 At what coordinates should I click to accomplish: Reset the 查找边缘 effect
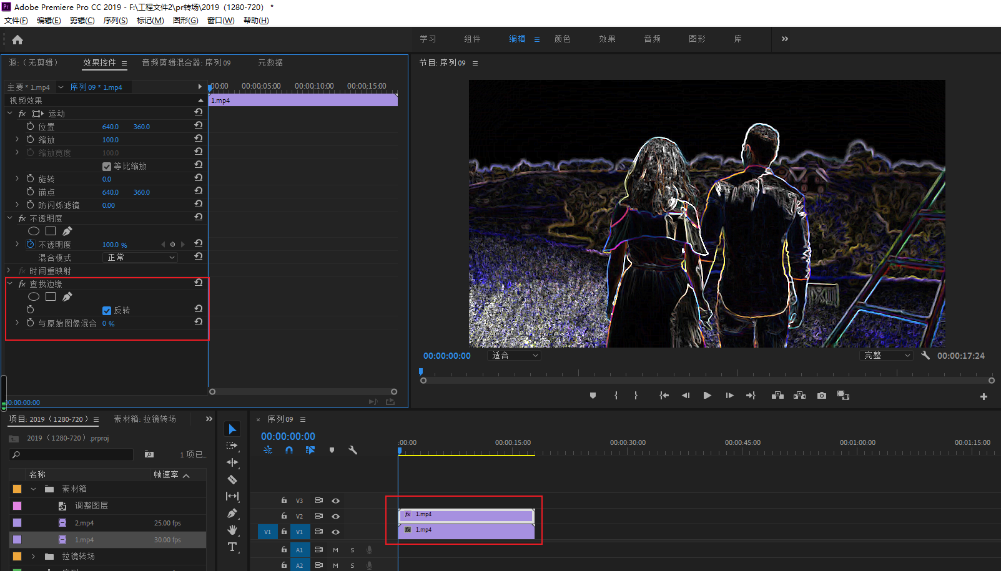click(x=199, y=283)
